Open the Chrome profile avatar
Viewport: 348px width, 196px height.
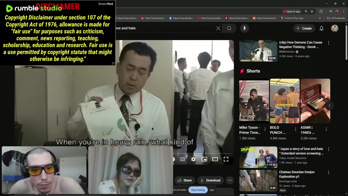tap(337, 11)
